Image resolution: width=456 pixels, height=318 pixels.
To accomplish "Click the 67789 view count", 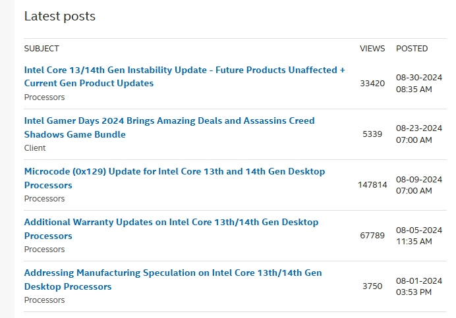I will 372,236.
